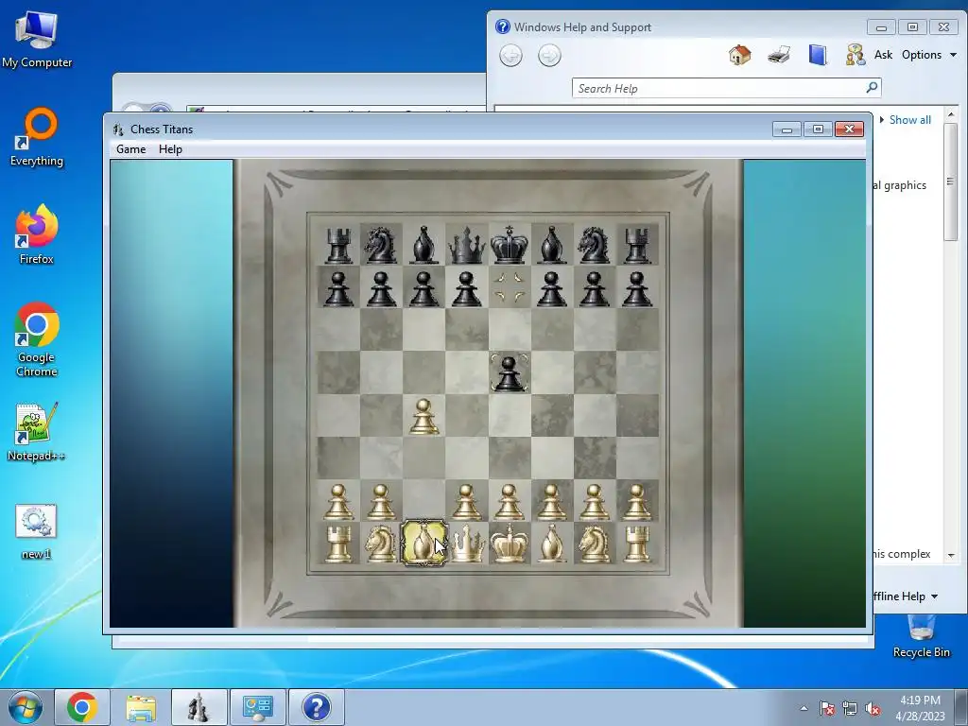Open Notepad++ desktop shortcut
This screenshot has height=726, width=968.
pyautogui.click(x=37, y=432)
